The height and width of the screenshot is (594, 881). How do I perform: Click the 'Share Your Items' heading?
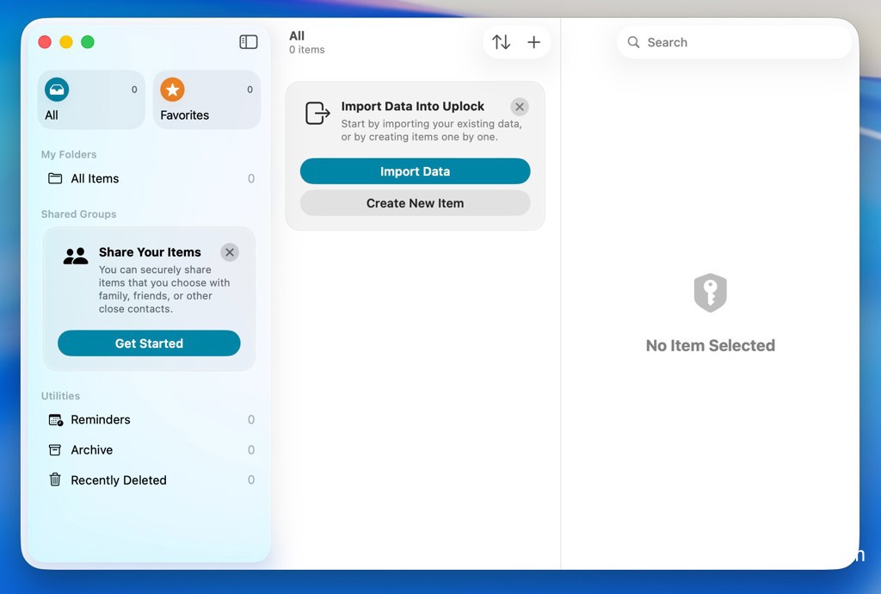pos(150,252)
